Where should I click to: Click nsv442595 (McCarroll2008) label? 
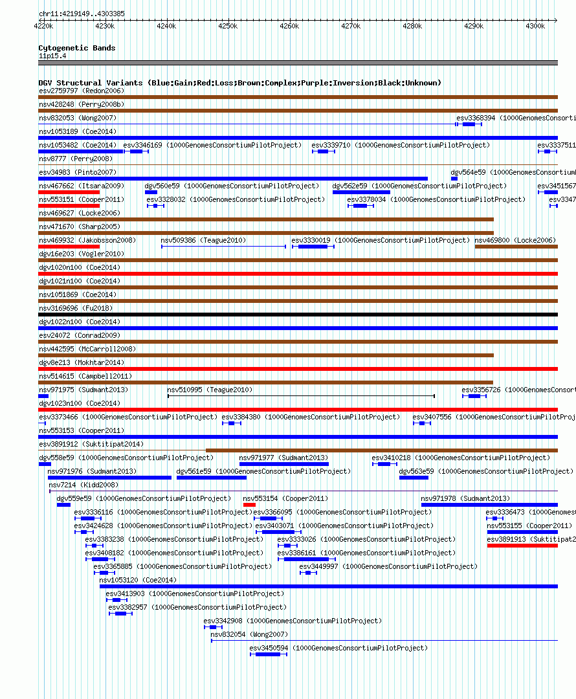coord(87,349)
